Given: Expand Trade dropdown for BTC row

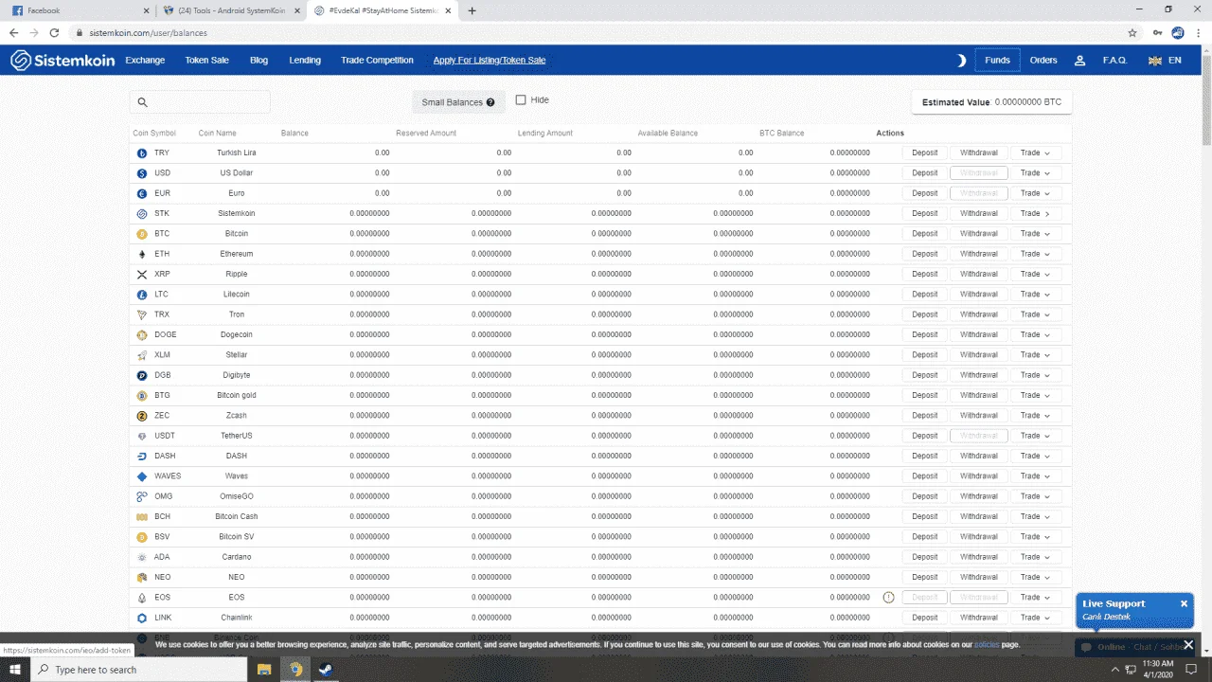Looking at the screenshot, I should (x=1036, y=234).
